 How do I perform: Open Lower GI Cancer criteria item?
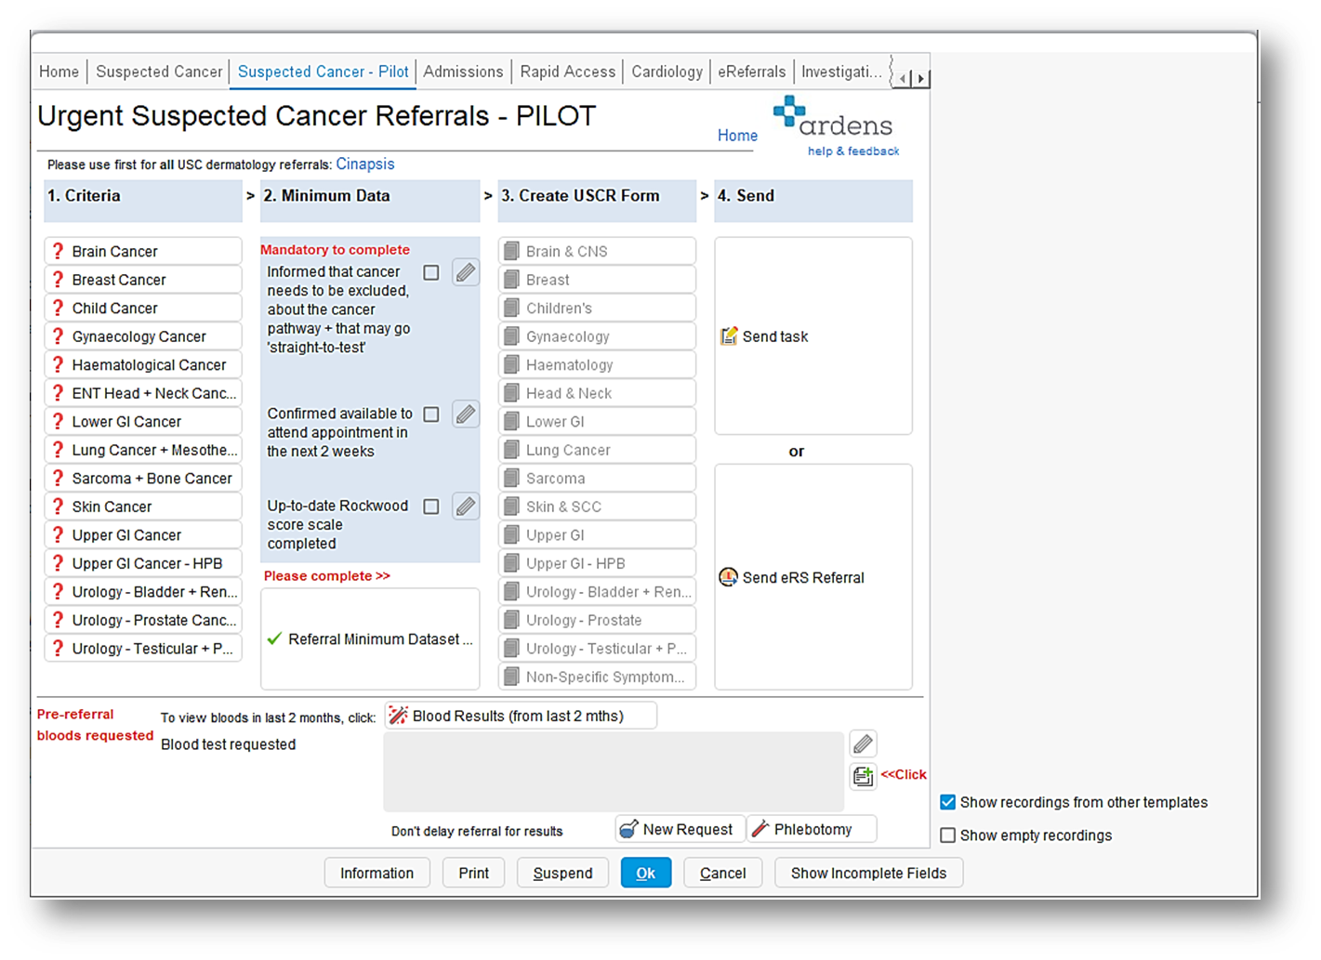[x=143, y=422]
